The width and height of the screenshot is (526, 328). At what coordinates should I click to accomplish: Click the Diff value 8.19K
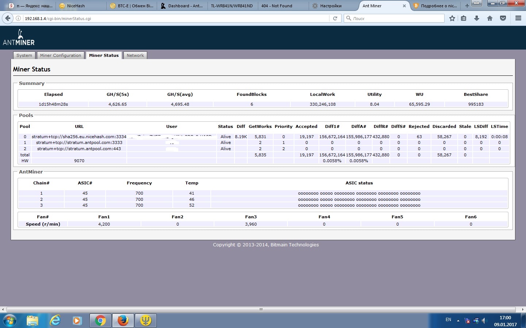(241, 137)
